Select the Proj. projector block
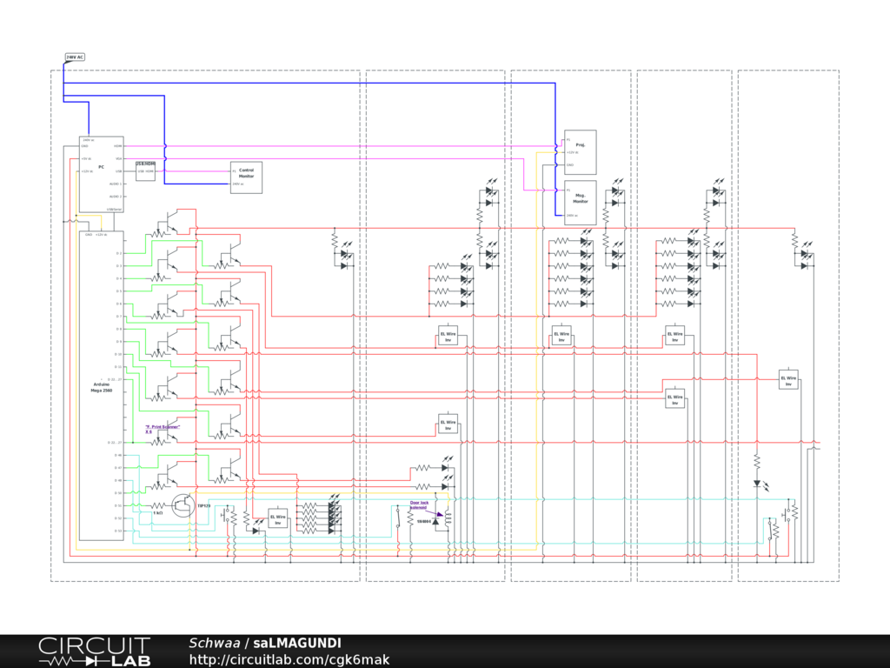The image size is (890, 668). click(581, 152)
